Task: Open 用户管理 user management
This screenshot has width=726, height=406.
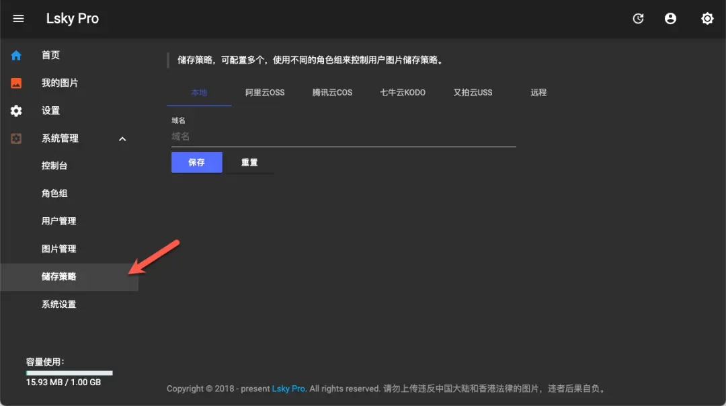Action: 58,221
